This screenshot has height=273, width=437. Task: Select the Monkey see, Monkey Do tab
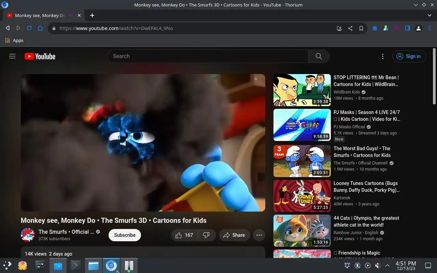(x=44, y=15)
